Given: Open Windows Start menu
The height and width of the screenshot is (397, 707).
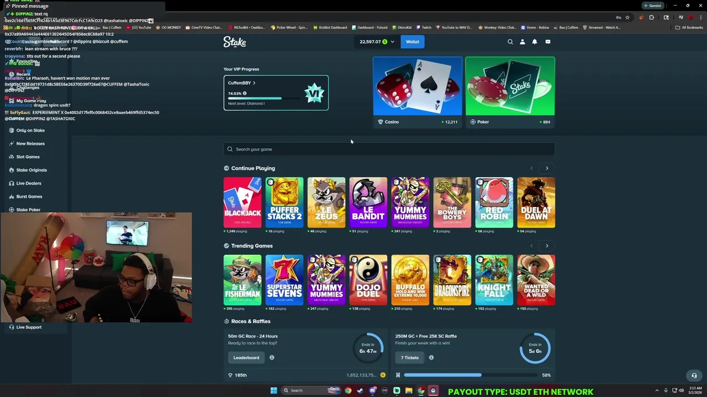Looking at the screenshot, I should tap(273, 390).
